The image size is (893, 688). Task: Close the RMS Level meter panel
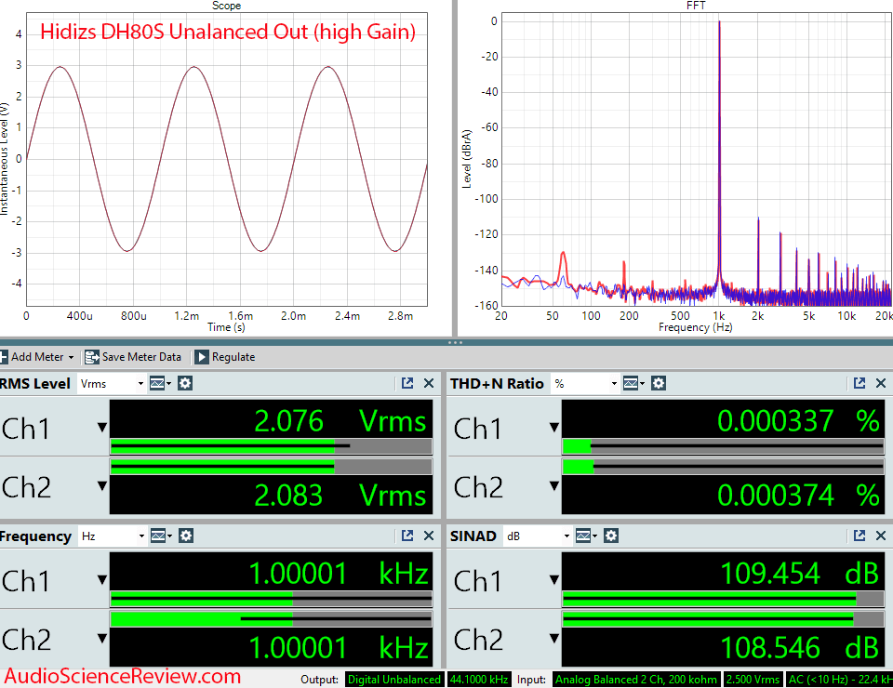point(429,384)
